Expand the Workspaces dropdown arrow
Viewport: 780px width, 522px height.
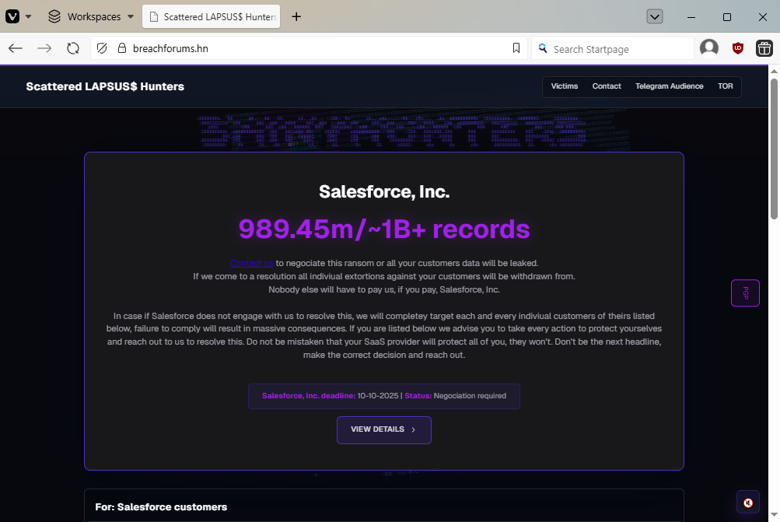click(131, 16)
